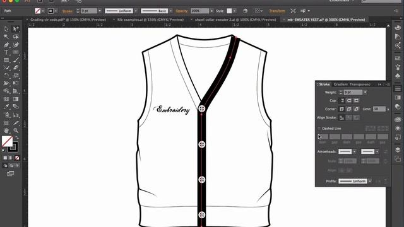Choose Round Cap in Stroke panel

[x=349, y=100]
